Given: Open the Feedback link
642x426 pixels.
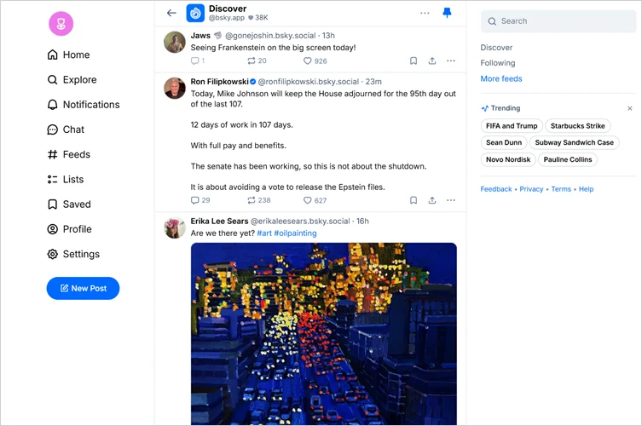Looking at the screenshot, I should 496,189.
